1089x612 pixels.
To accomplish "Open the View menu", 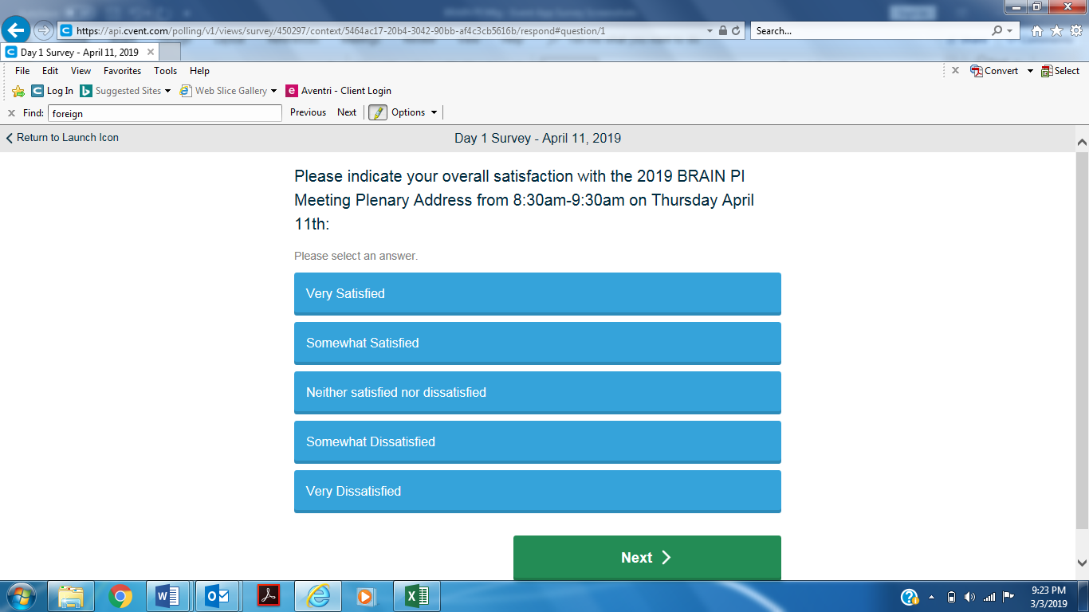I will pyautogui.click(x=81, y=71).
